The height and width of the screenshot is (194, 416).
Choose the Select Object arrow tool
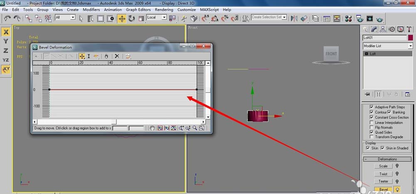coord(81,19)
